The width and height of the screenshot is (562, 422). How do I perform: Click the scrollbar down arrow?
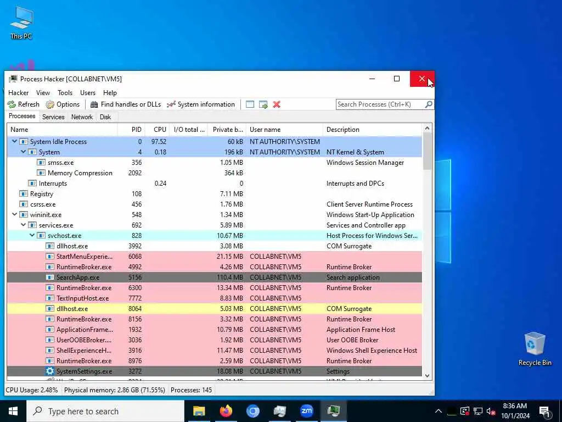tap(427, 376)
